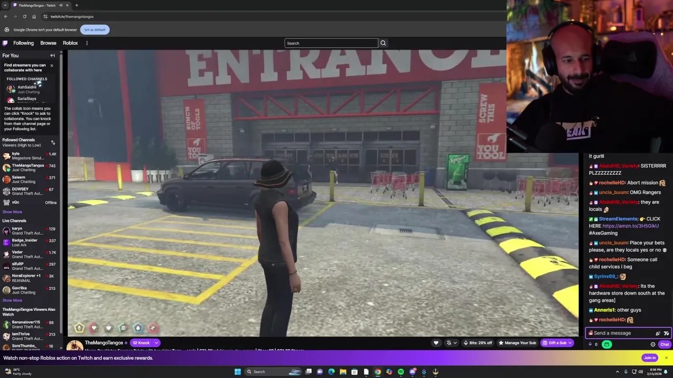Show More followed channels
The image size is (673, 378).
click(x=12, y=212)
